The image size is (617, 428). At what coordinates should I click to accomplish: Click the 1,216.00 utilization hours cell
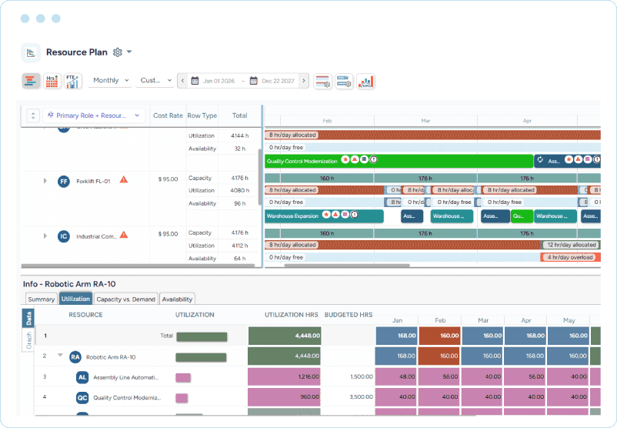point(284,376)
